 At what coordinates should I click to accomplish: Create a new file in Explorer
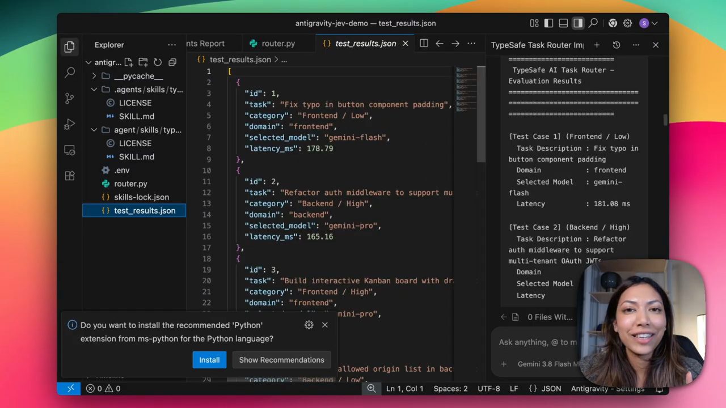tap(129, 62)
